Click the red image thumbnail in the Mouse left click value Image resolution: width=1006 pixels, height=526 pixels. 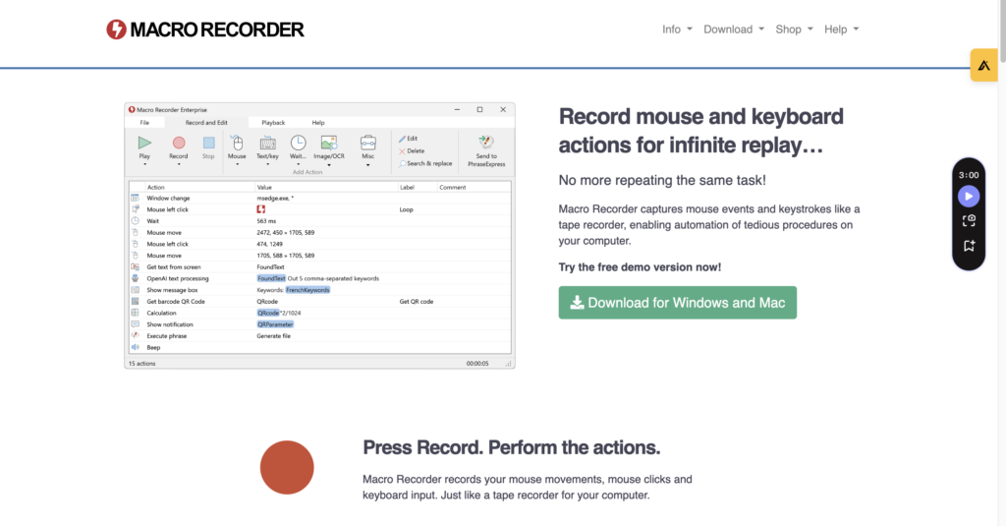(261, 209)
